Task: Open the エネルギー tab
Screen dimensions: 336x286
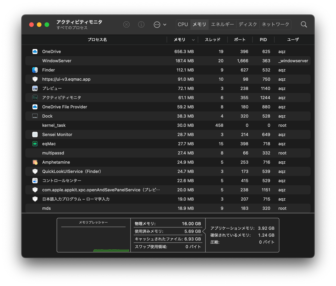Action: click(x=223, y=24)
